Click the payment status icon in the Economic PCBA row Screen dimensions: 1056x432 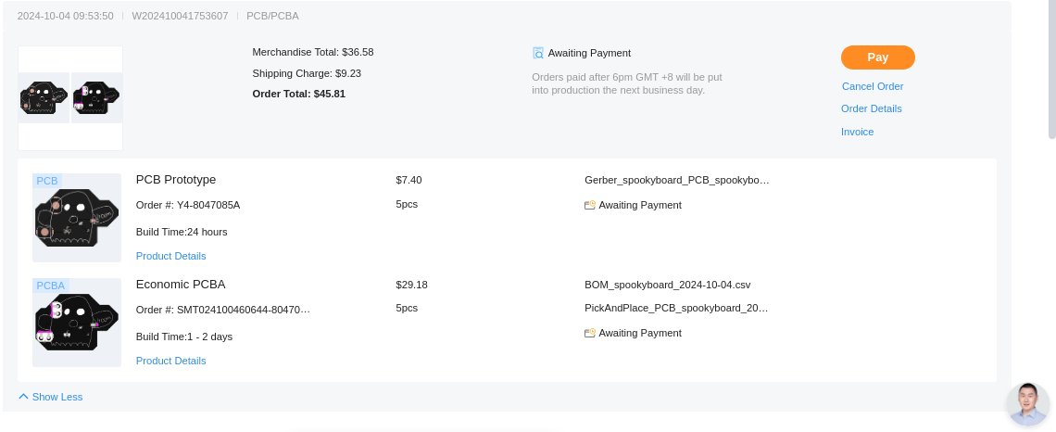click(x=590, y=333)
